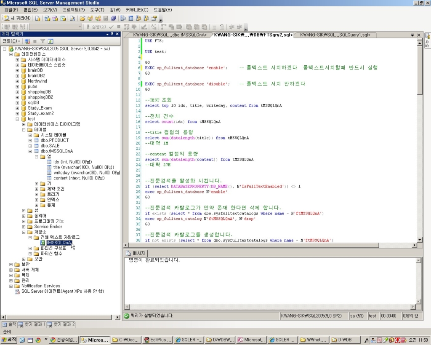
Task: Open Object Explorer window position dropdown arrow
Action: coord(107,34)
